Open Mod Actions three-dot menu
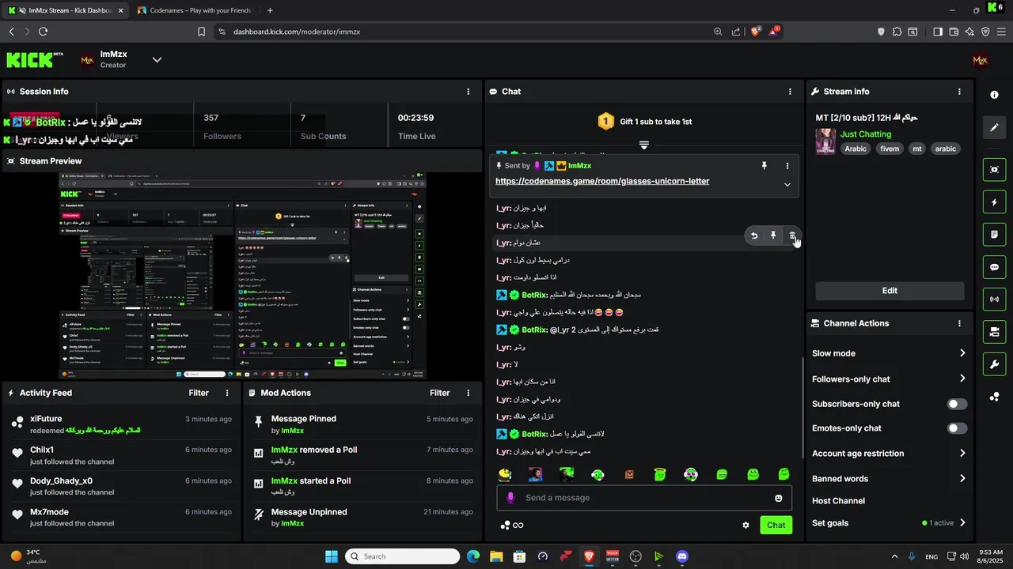The height and width of the screenshot is (569, 1013). (469, 393)
